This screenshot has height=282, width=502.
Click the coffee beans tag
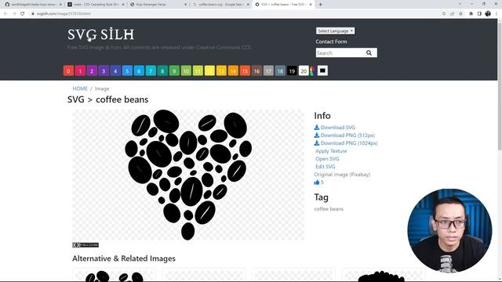point(329,209)
